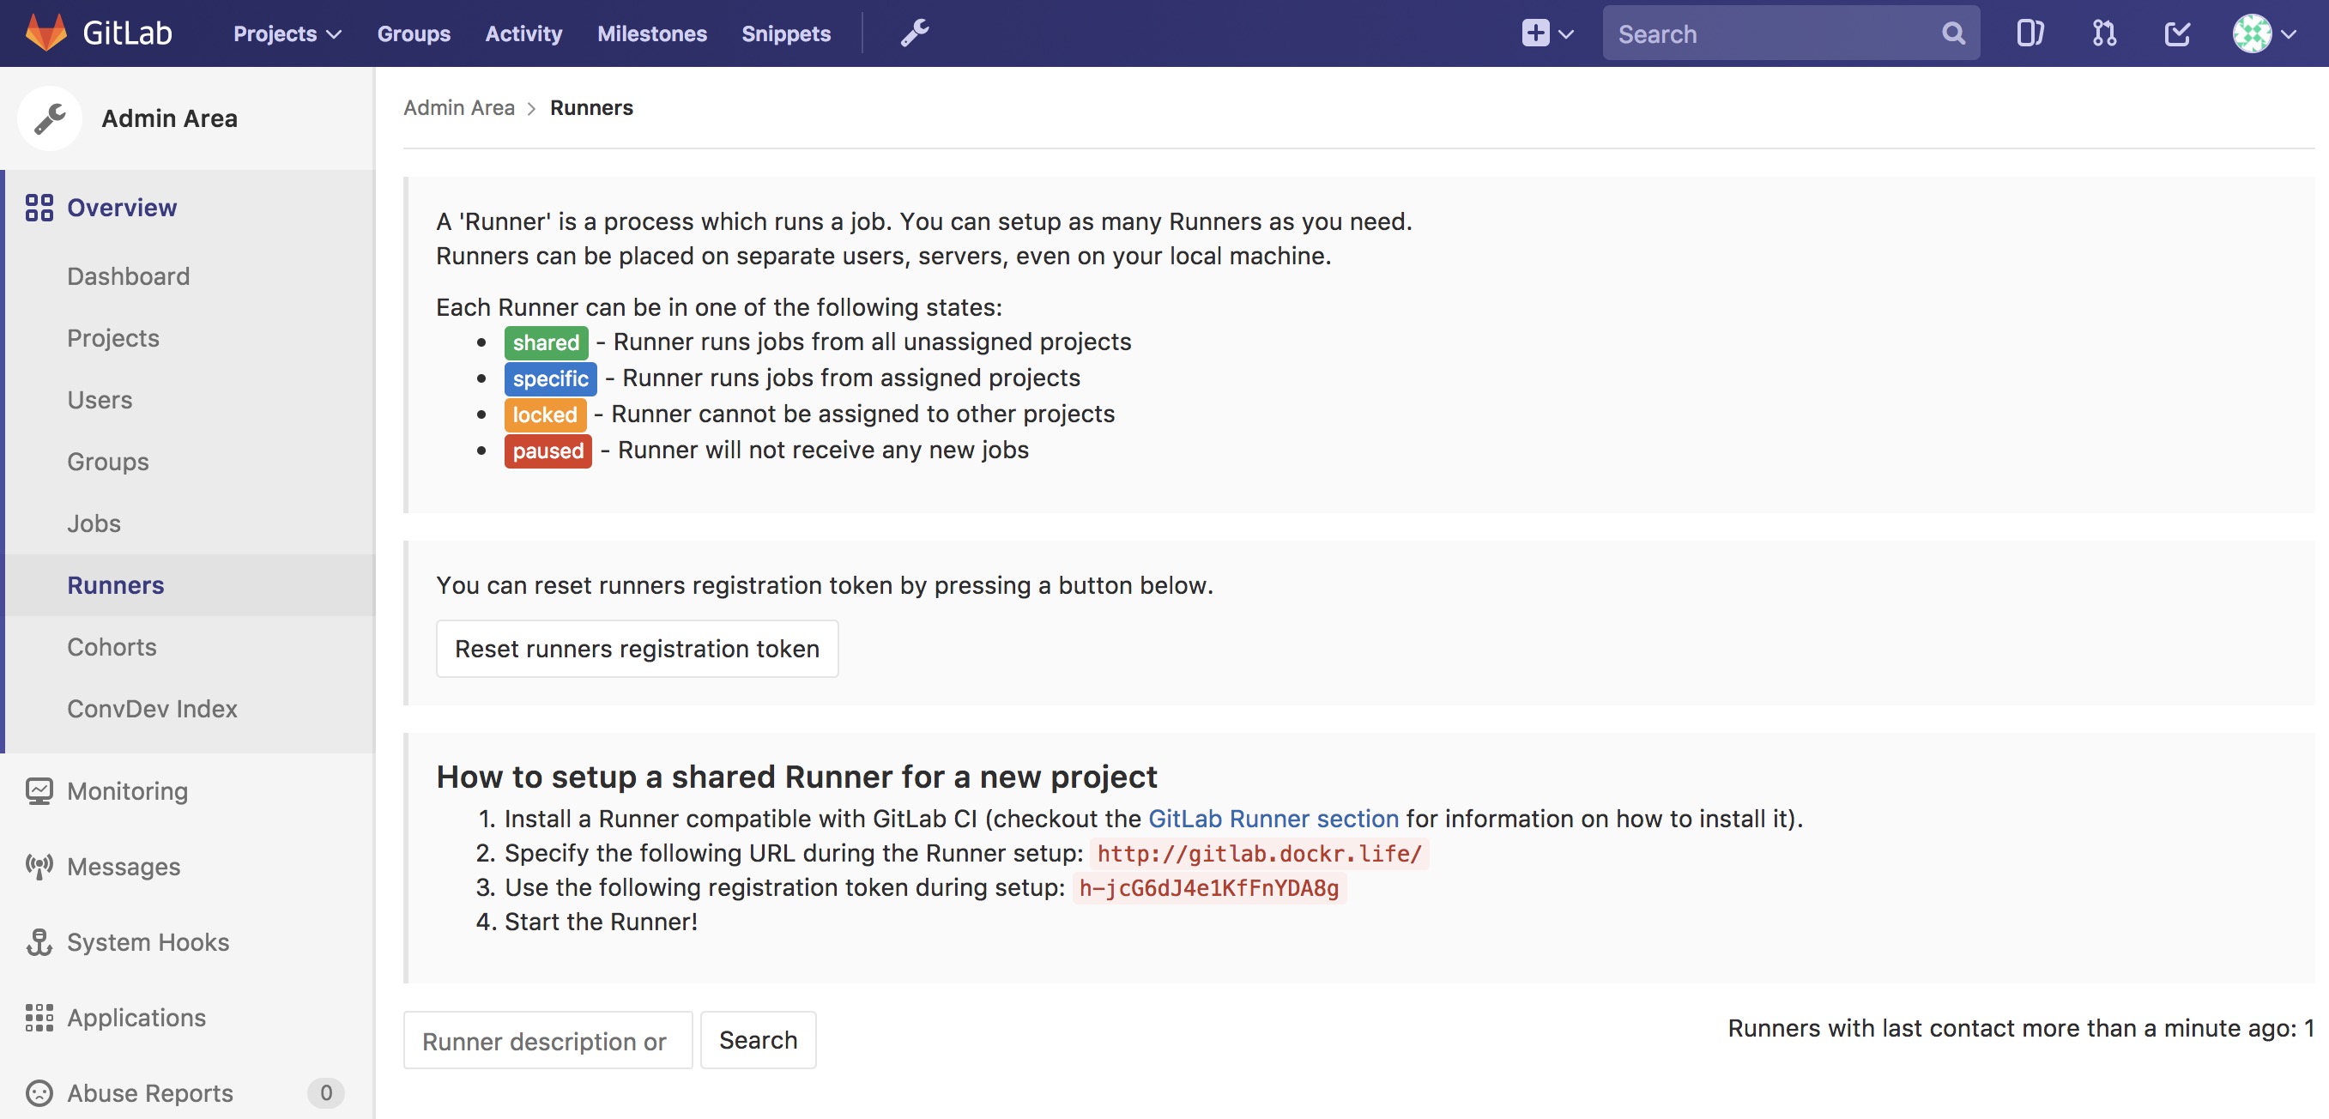Click the http://gitlab.dockr.life/ URL text

click(1259, 853)
